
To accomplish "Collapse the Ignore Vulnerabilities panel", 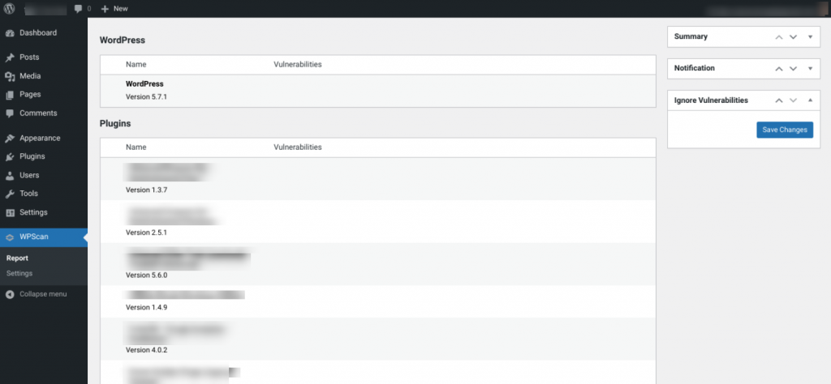I will click(810, 100).
